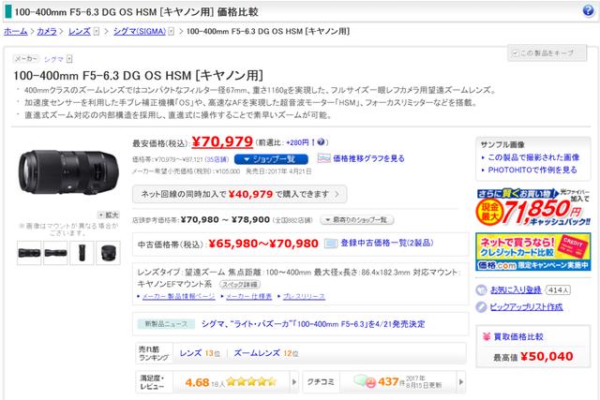Open プレスリリース link

click(304, 296)
